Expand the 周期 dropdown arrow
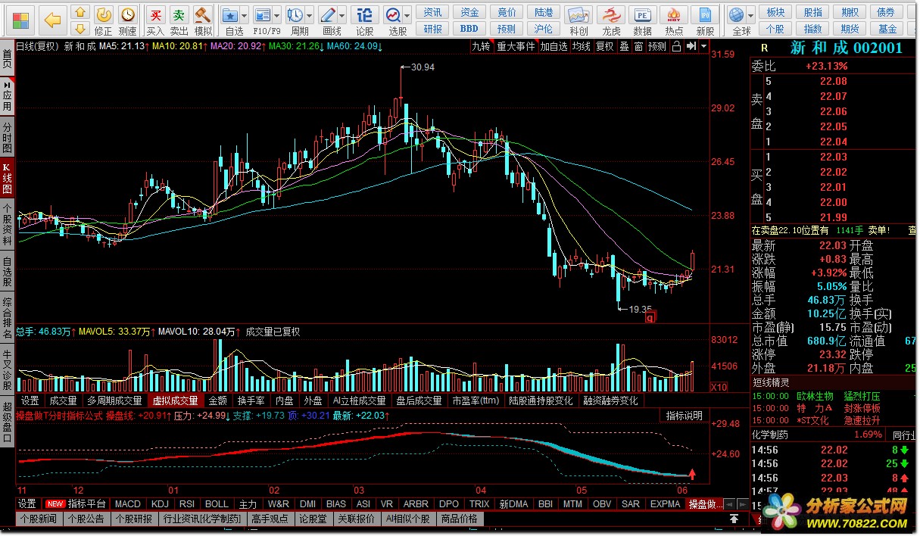The height and width of the screenshot is (536, 920). 310,15
